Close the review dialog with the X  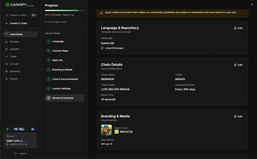[252, 5]
